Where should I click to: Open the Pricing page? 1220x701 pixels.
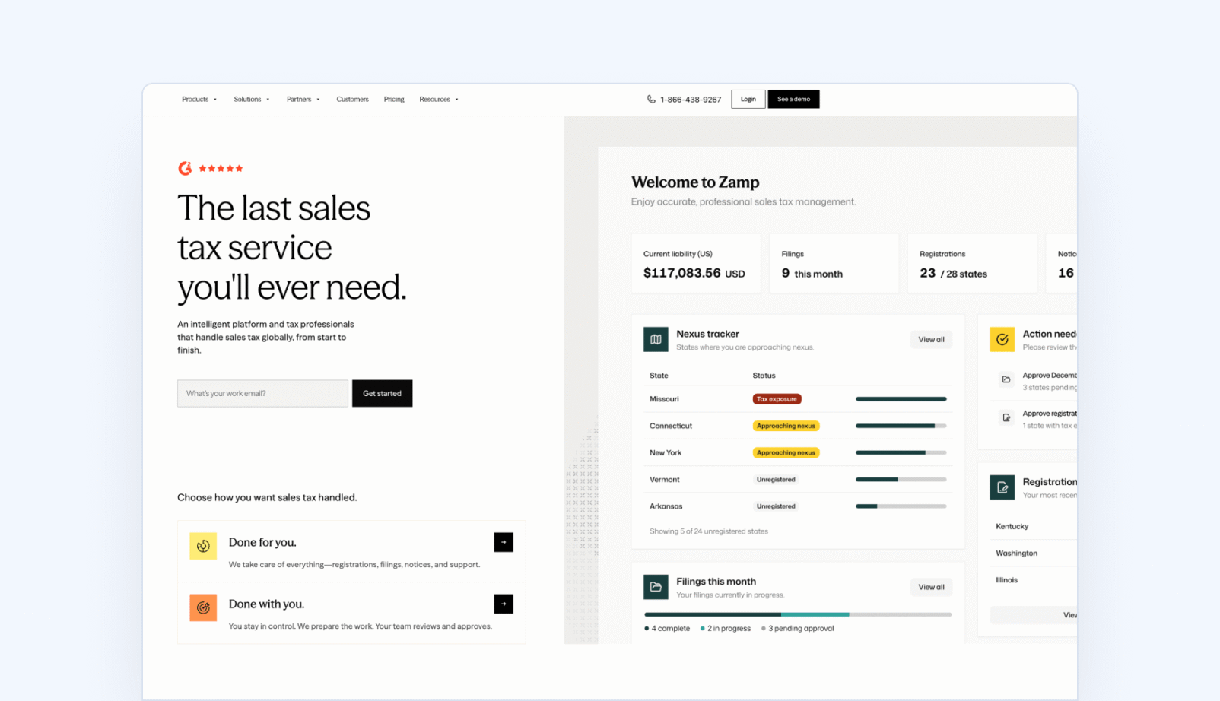[394, 99]
